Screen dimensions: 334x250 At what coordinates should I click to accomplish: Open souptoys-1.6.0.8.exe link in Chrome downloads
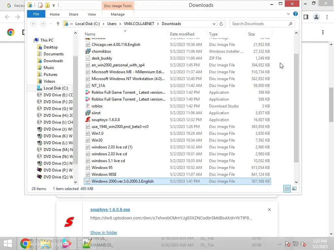coord(110,209)
